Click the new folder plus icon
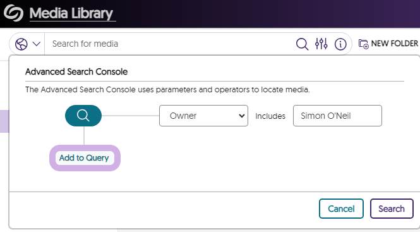This screenshot has height=232, width=420. pos(364,44)
